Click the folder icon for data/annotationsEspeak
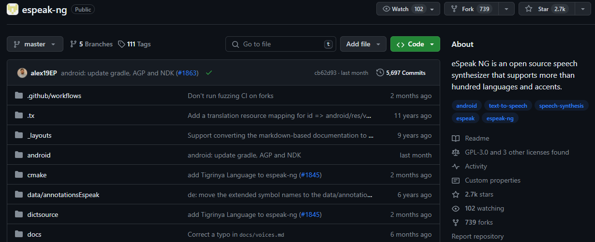Image resolution: width=595 pixels, height=242 pixels. pos(19,195)
